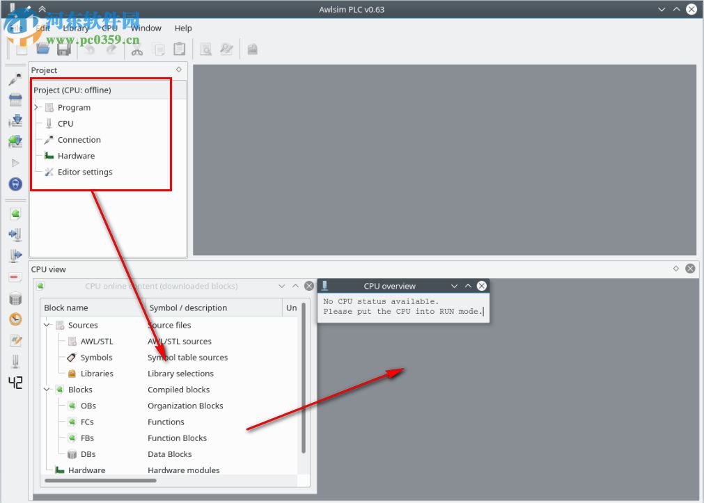Add a CPU overview sidebar icon
The height and width of the screenshot is (503, 704).
(x=15, y=362)
